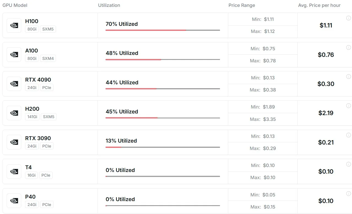Open the P40 GPU model name
The height and width of the screenshot is (214, 352).
pos(30,197)
